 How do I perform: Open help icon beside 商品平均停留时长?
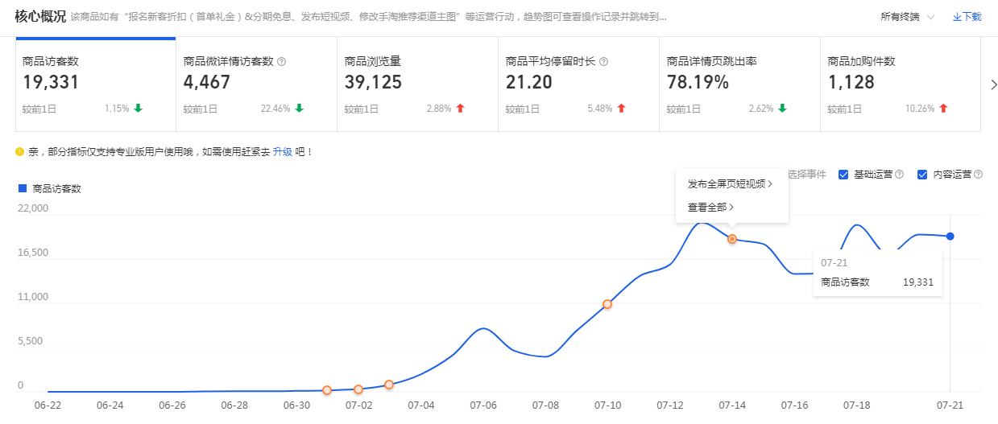604,61
